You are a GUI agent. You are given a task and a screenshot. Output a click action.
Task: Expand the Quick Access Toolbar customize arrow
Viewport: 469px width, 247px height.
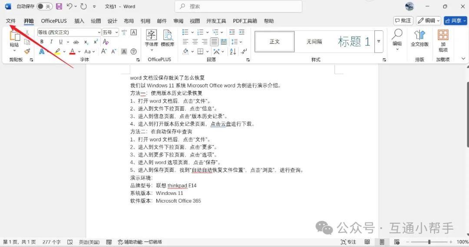(95, 6)
